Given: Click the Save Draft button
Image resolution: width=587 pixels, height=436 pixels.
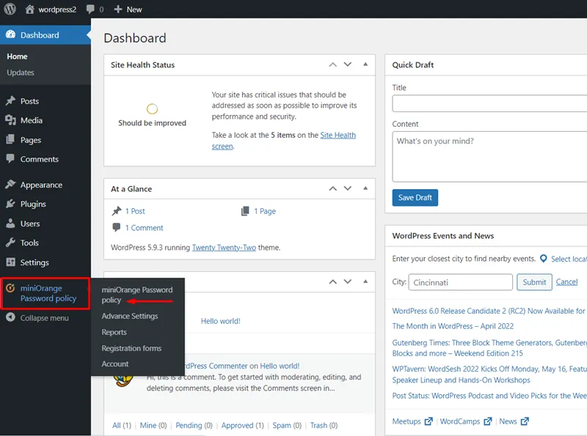Looking at the screenshot, I should click(415, 197).
